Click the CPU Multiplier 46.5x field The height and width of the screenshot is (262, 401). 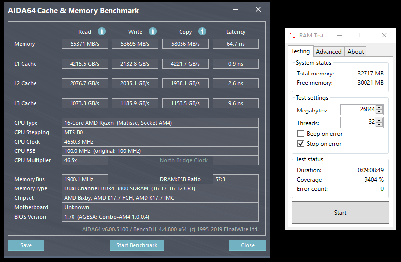85,160
